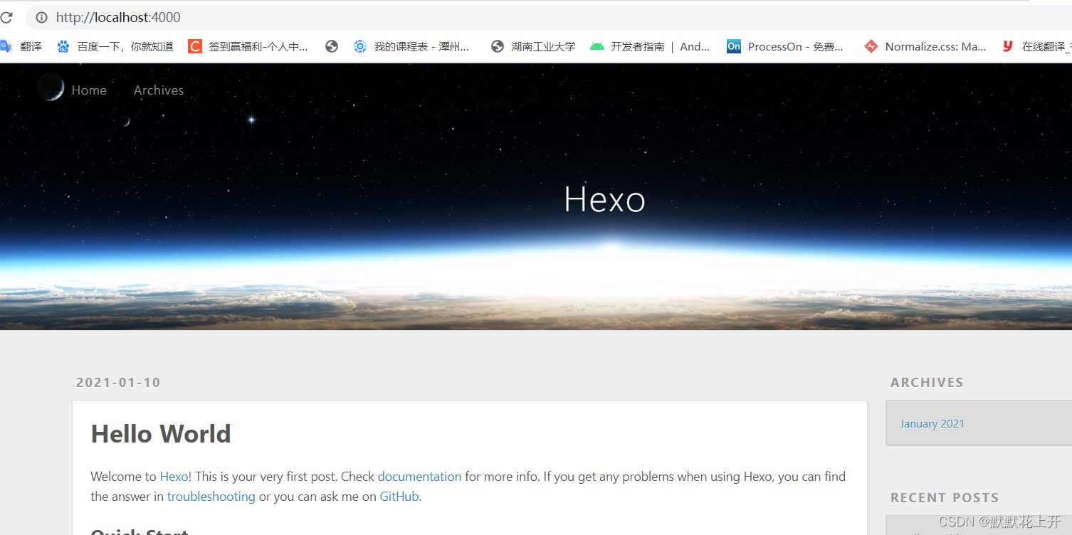
Task: Click the ProcessOn - 免费 bookmark label
Action: (796, 46)
